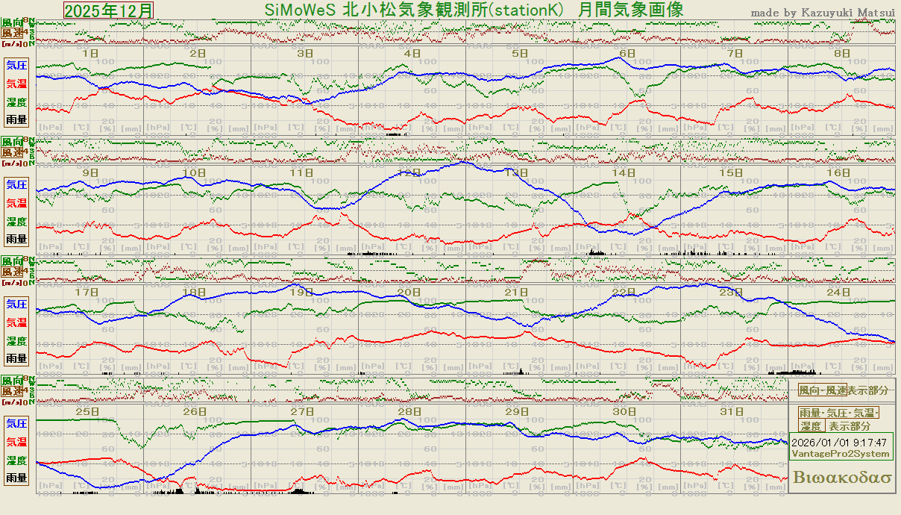Select the 雨量 label beside the 25日–31日 chart
This screenshot has height=515, width=901.
pos(16,478)
